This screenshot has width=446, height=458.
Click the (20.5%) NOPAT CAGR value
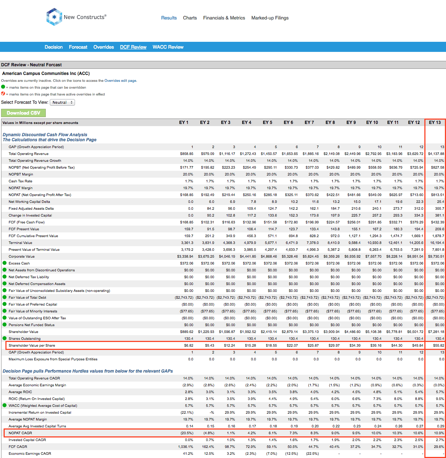click(x=187, y=433)
